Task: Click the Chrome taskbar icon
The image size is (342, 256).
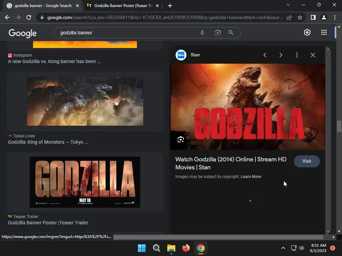Action: coord(201,248)
